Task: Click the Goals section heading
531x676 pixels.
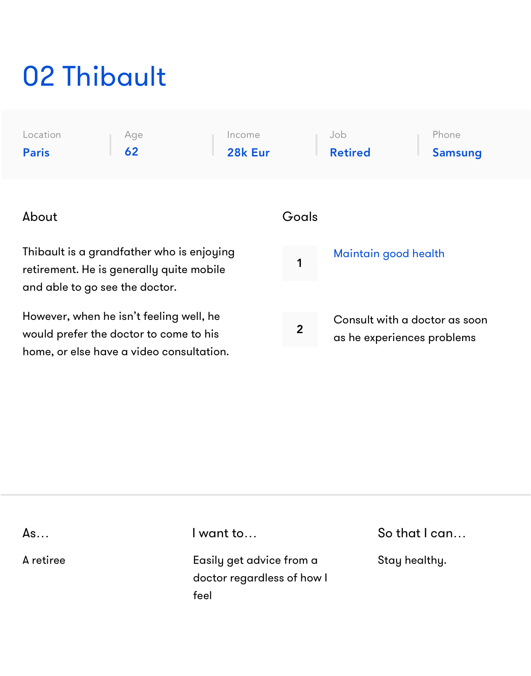Action: point(300,216)
